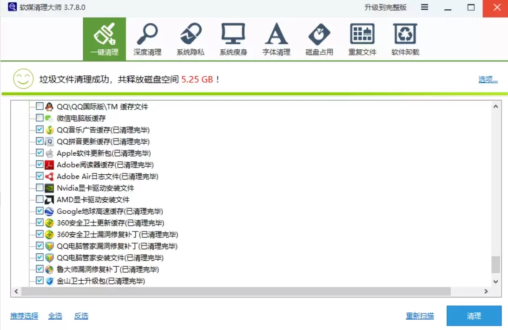
Task: Uncheck the Apple软件更新包 checkbox
Action: pos(40,152)
